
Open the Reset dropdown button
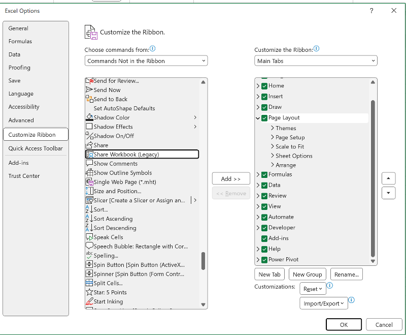[313, 289]
